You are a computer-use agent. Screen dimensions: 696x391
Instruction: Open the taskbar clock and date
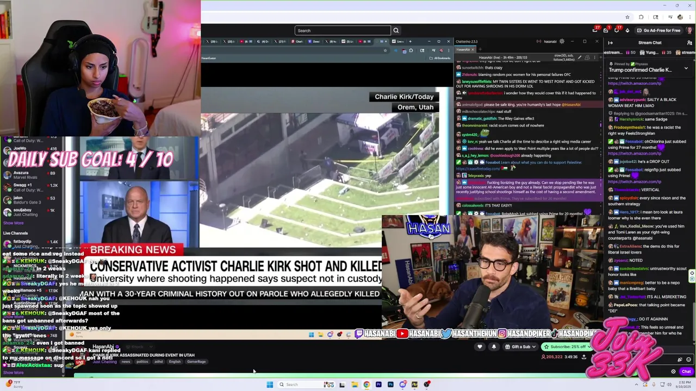coord(683,384)
